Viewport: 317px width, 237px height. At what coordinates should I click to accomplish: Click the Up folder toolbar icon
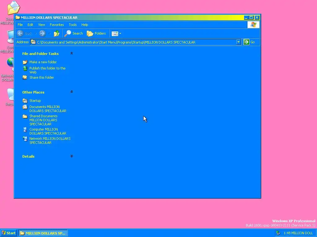tap(56, 33)
